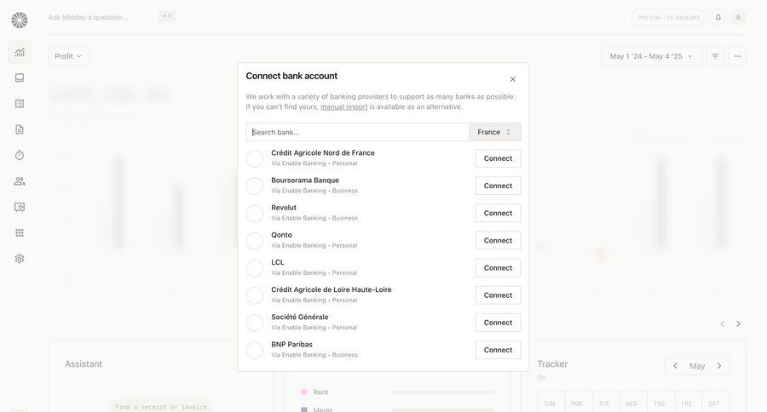The width and height of the screenshot is (767, 412).
Task: Select the Société Générale bank name
Action: coord(300,317)
